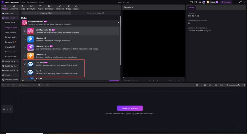The image size is (247, 134).
Task: Open the Ayuda menu
Action: click(41, 2)
